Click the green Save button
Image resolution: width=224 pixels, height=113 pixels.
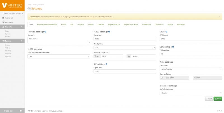coord(218,99)
